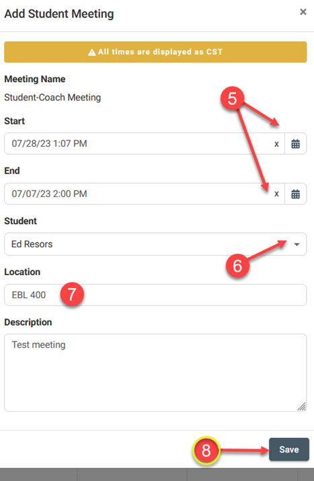
Task: Clear the End date with the x
Action: point(276,194)
